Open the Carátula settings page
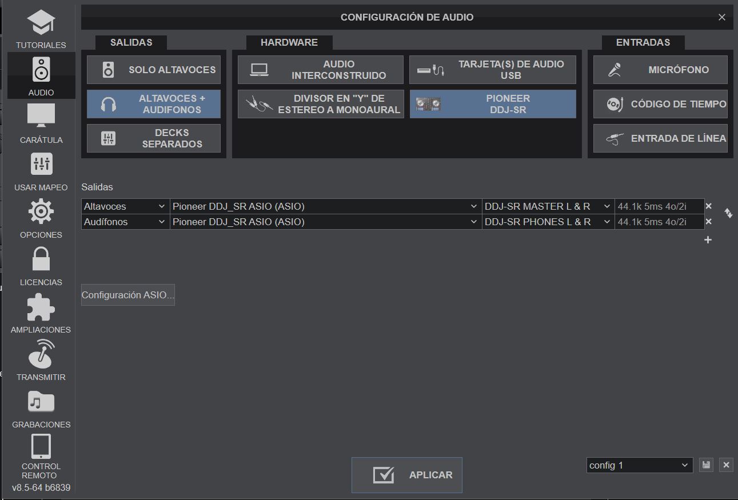 tap(41, 123)
